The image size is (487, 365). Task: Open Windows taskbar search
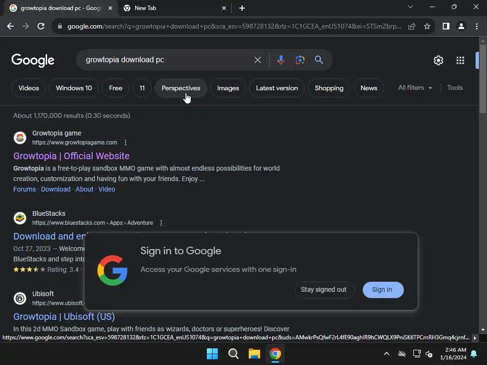pos(233,354)
